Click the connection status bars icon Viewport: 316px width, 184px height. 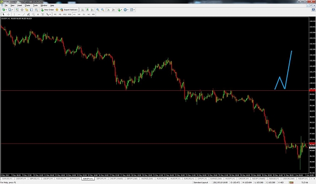[x=291, y=182]
